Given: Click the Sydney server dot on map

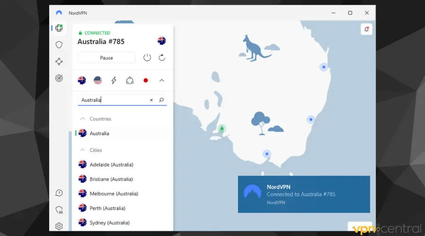Looking at the screenshot, I should point(311,119).
